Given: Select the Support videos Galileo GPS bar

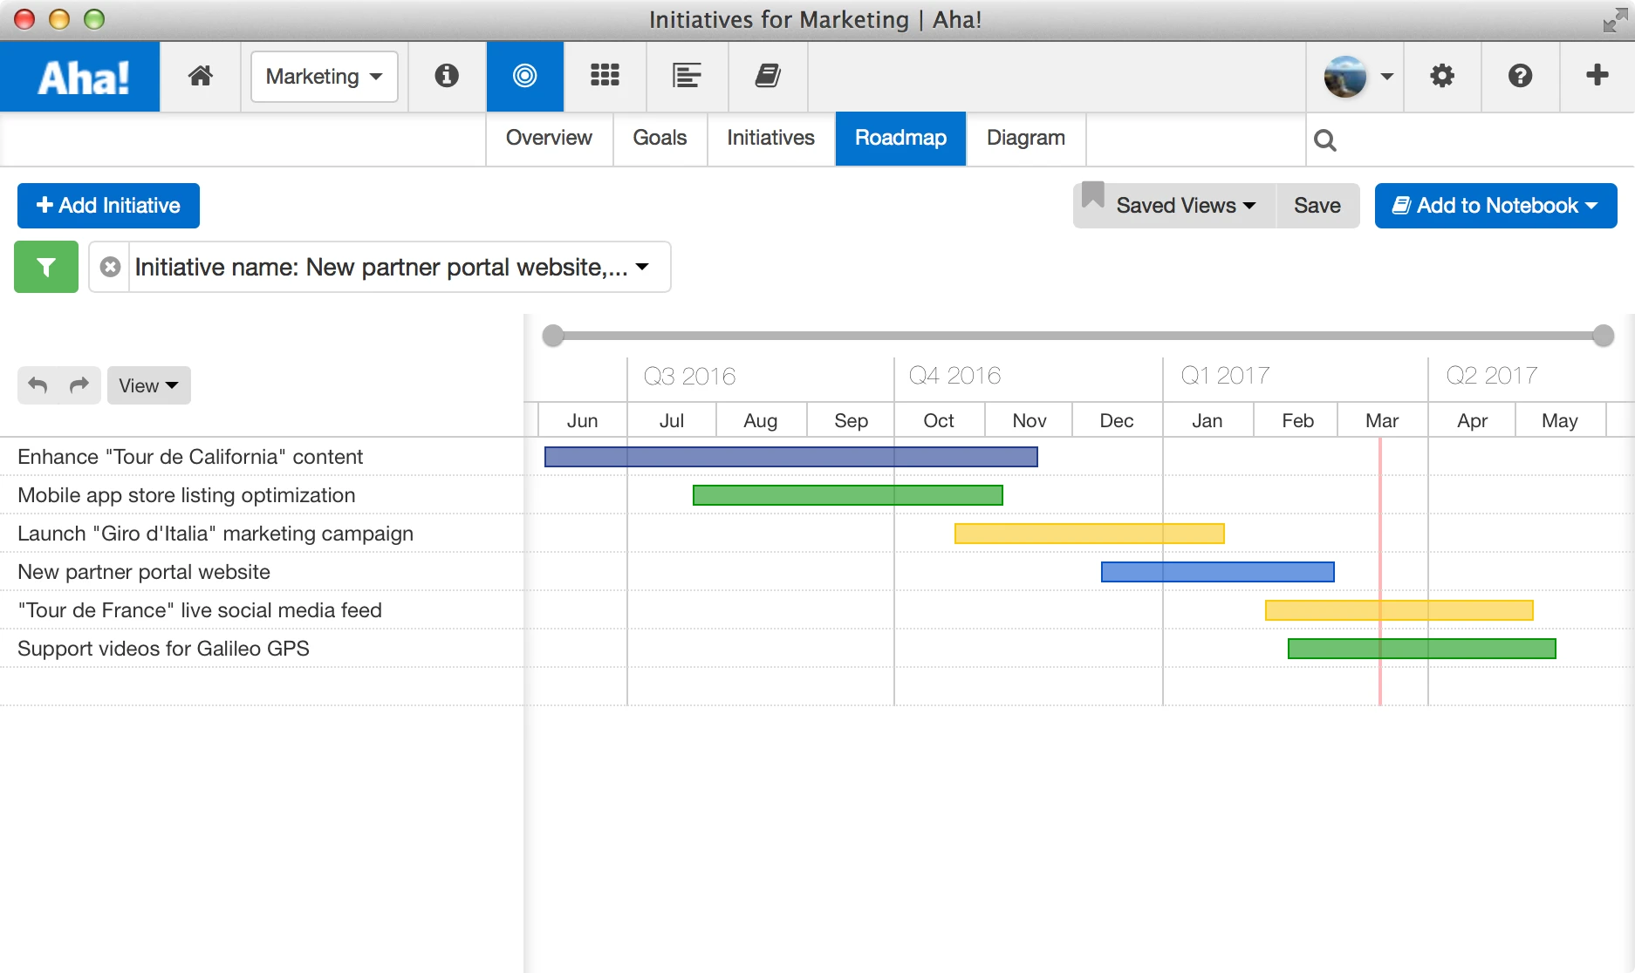Looking at the screenshot, I should [x=1422, y=649].
